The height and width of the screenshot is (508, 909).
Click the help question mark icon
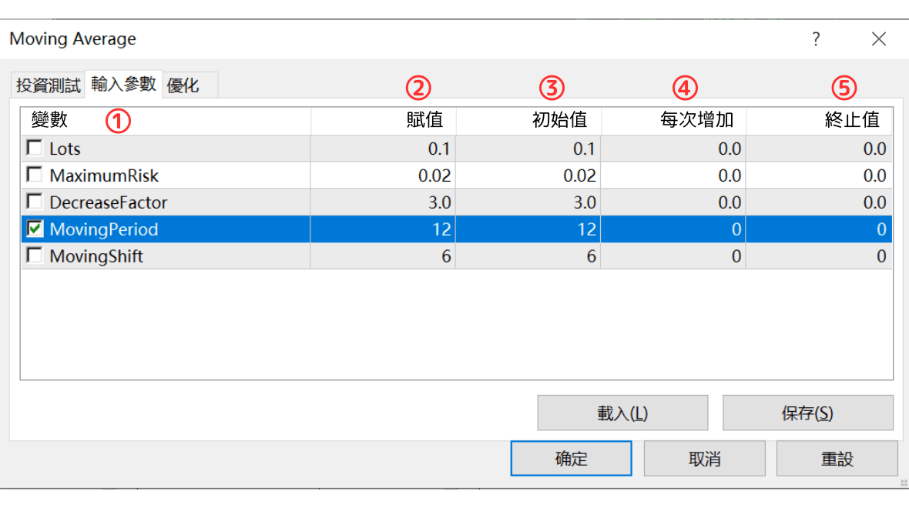[x=816, y=38]
